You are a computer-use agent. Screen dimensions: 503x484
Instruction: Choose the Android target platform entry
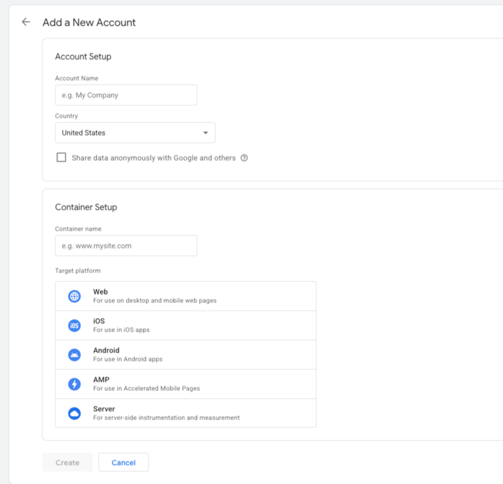coord(186,354)
